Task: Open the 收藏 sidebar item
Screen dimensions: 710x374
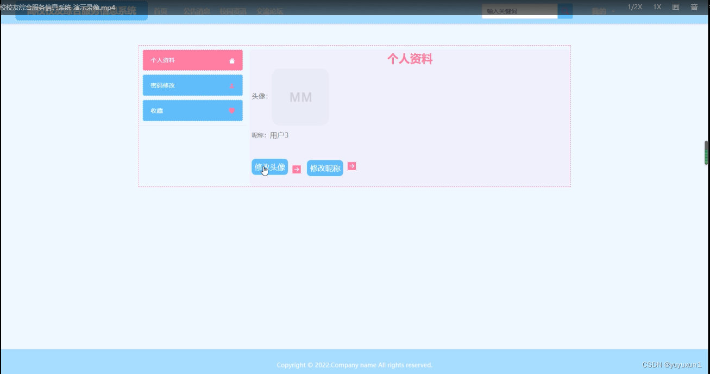Action: coord(193,110)
